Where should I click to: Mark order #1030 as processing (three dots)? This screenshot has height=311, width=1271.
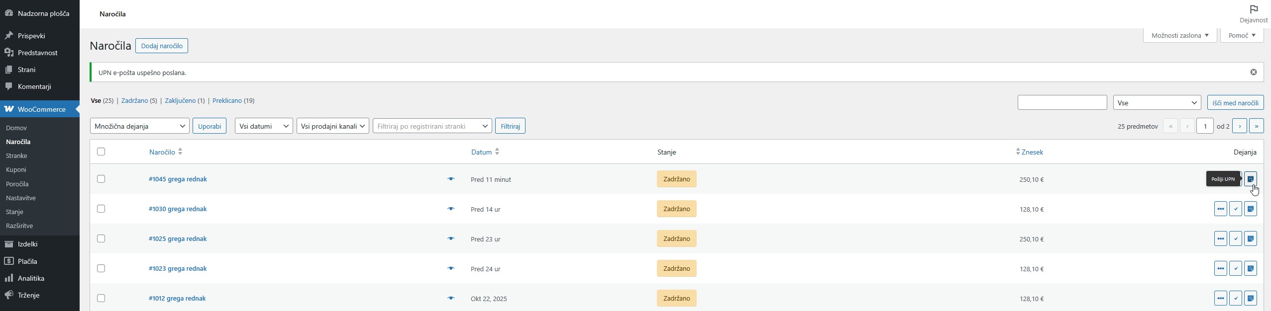1220,209
